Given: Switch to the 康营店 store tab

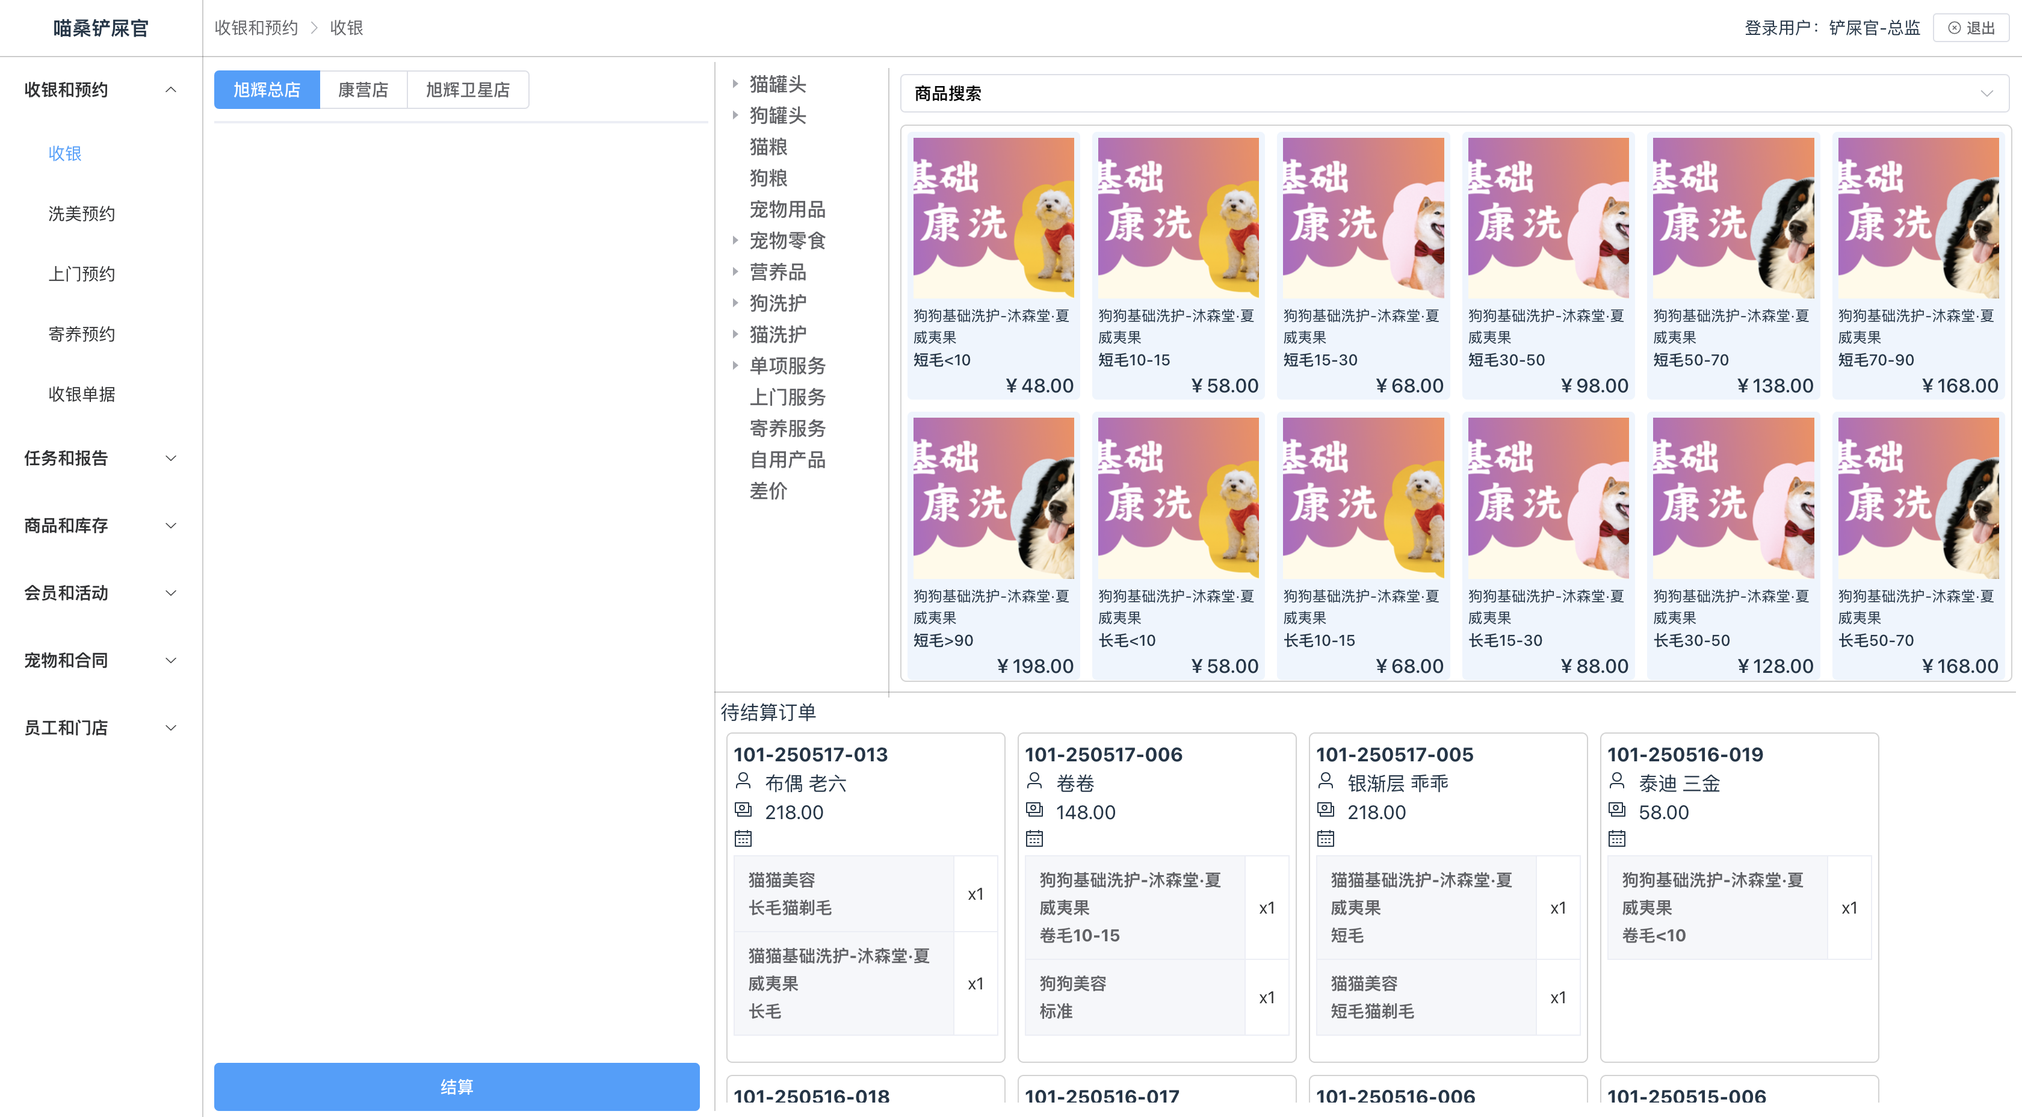Looking at the screenshot, I should click(x=363, y=90).
